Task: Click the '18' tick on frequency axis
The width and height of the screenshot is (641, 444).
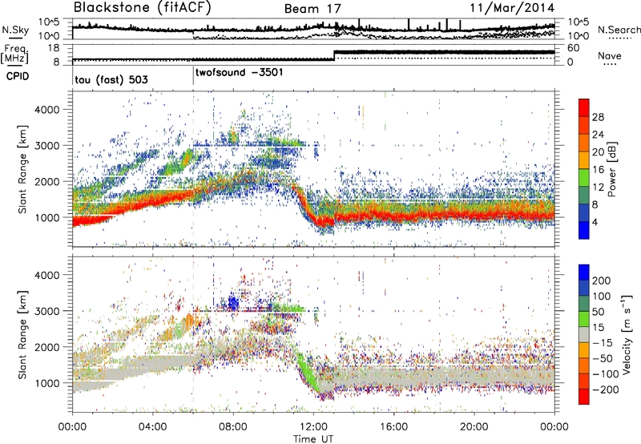Action: [54, 48]
